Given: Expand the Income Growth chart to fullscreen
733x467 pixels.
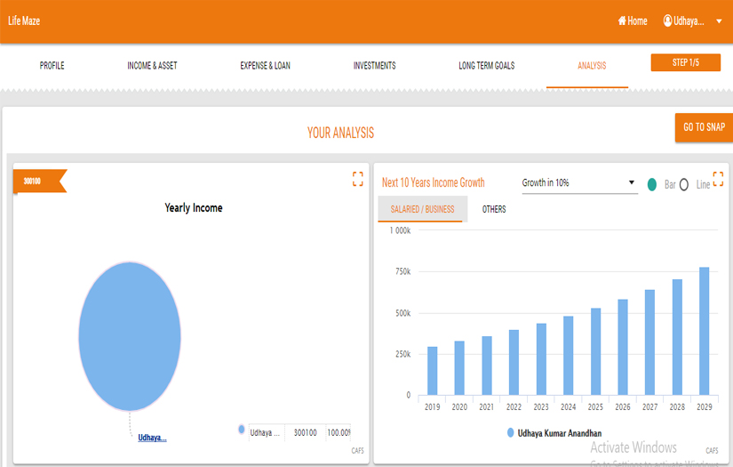Looking at the screenshot, I should point(718,179).
